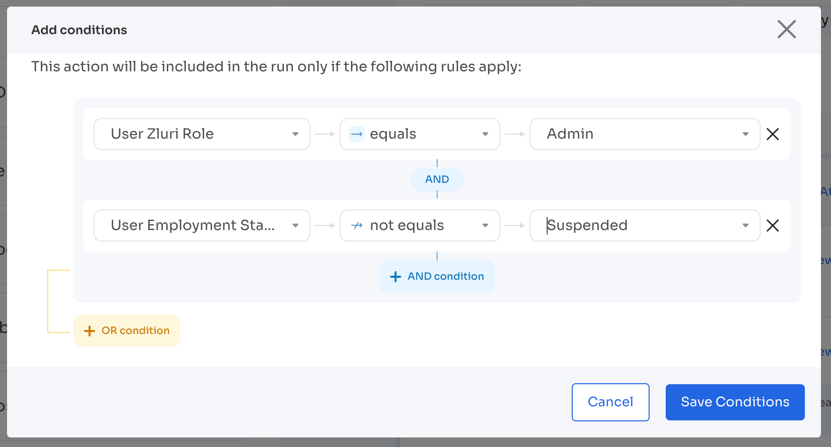Select the Add conditions dialog title

(79, 30)
